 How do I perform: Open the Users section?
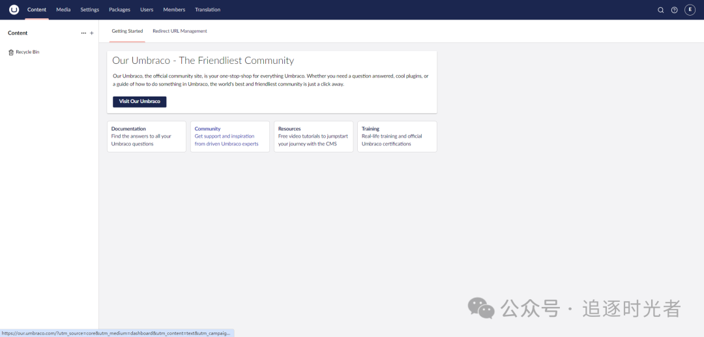pos(147,10)
